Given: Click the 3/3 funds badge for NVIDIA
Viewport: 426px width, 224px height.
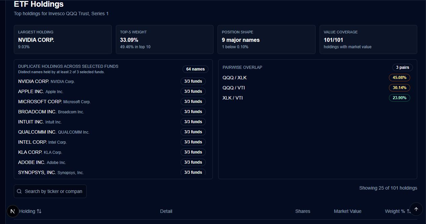Looking at the screenshot, I should (x=193, y=81).
